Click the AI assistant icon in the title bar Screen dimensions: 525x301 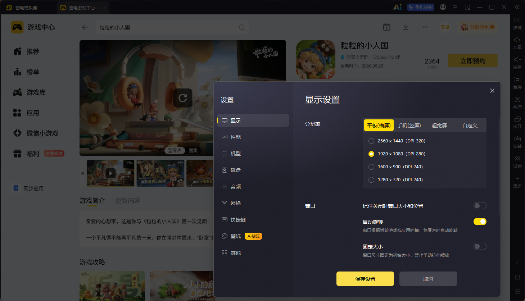pos(398,7)
